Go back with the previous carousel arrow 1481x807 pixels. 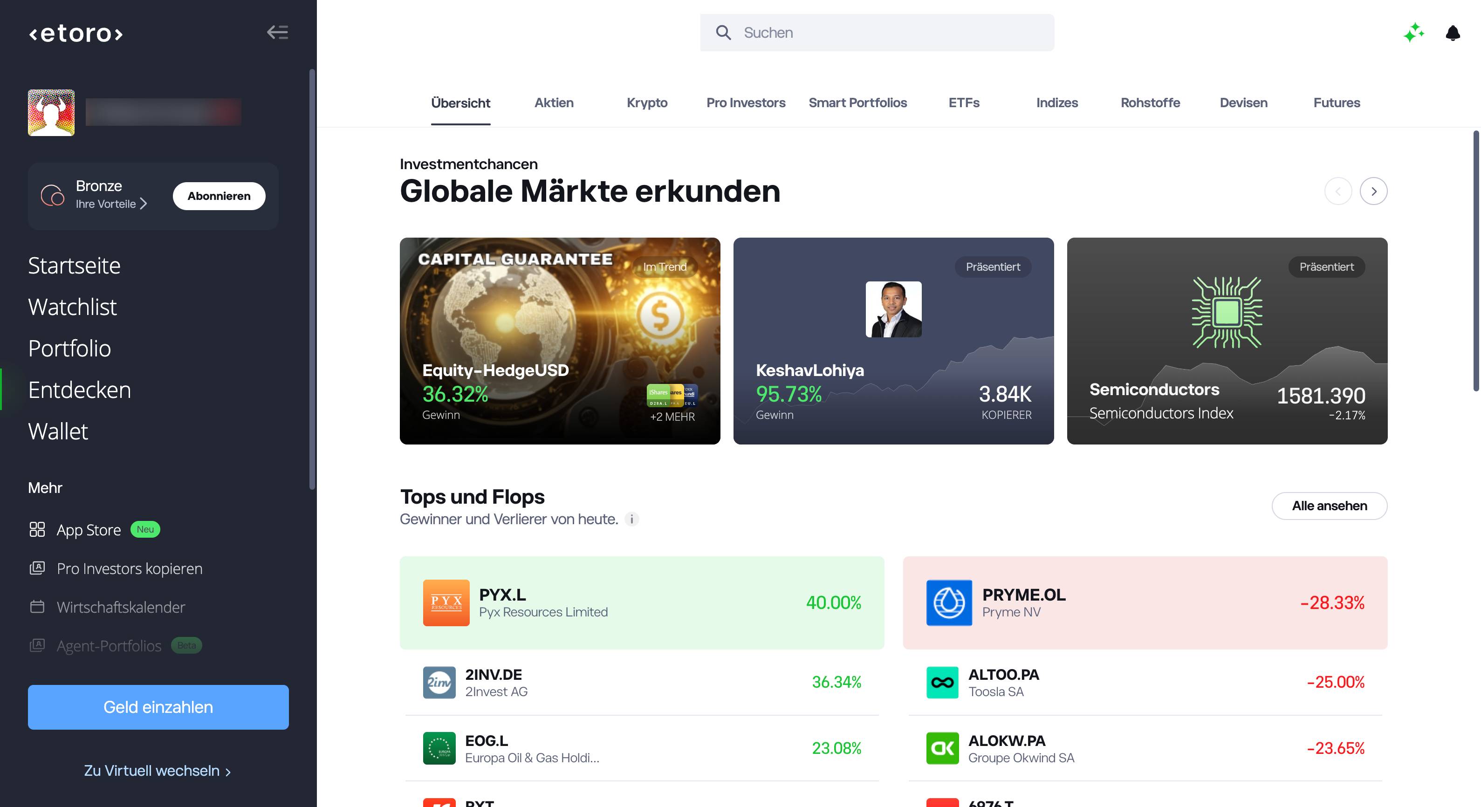(1338, 191)
